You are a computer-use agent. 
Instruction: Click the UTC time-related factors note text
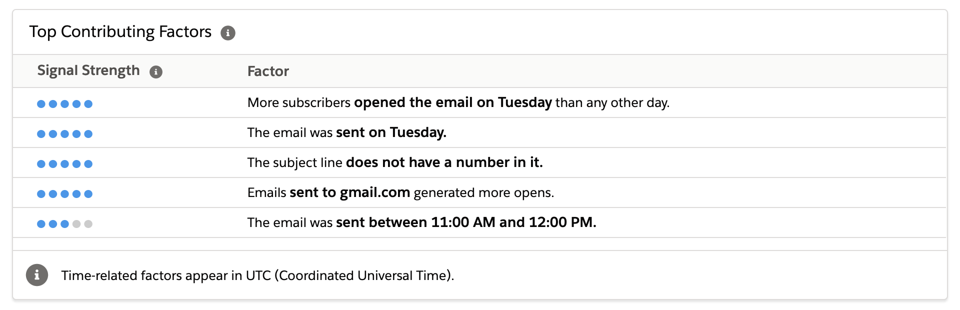point(257,275)
